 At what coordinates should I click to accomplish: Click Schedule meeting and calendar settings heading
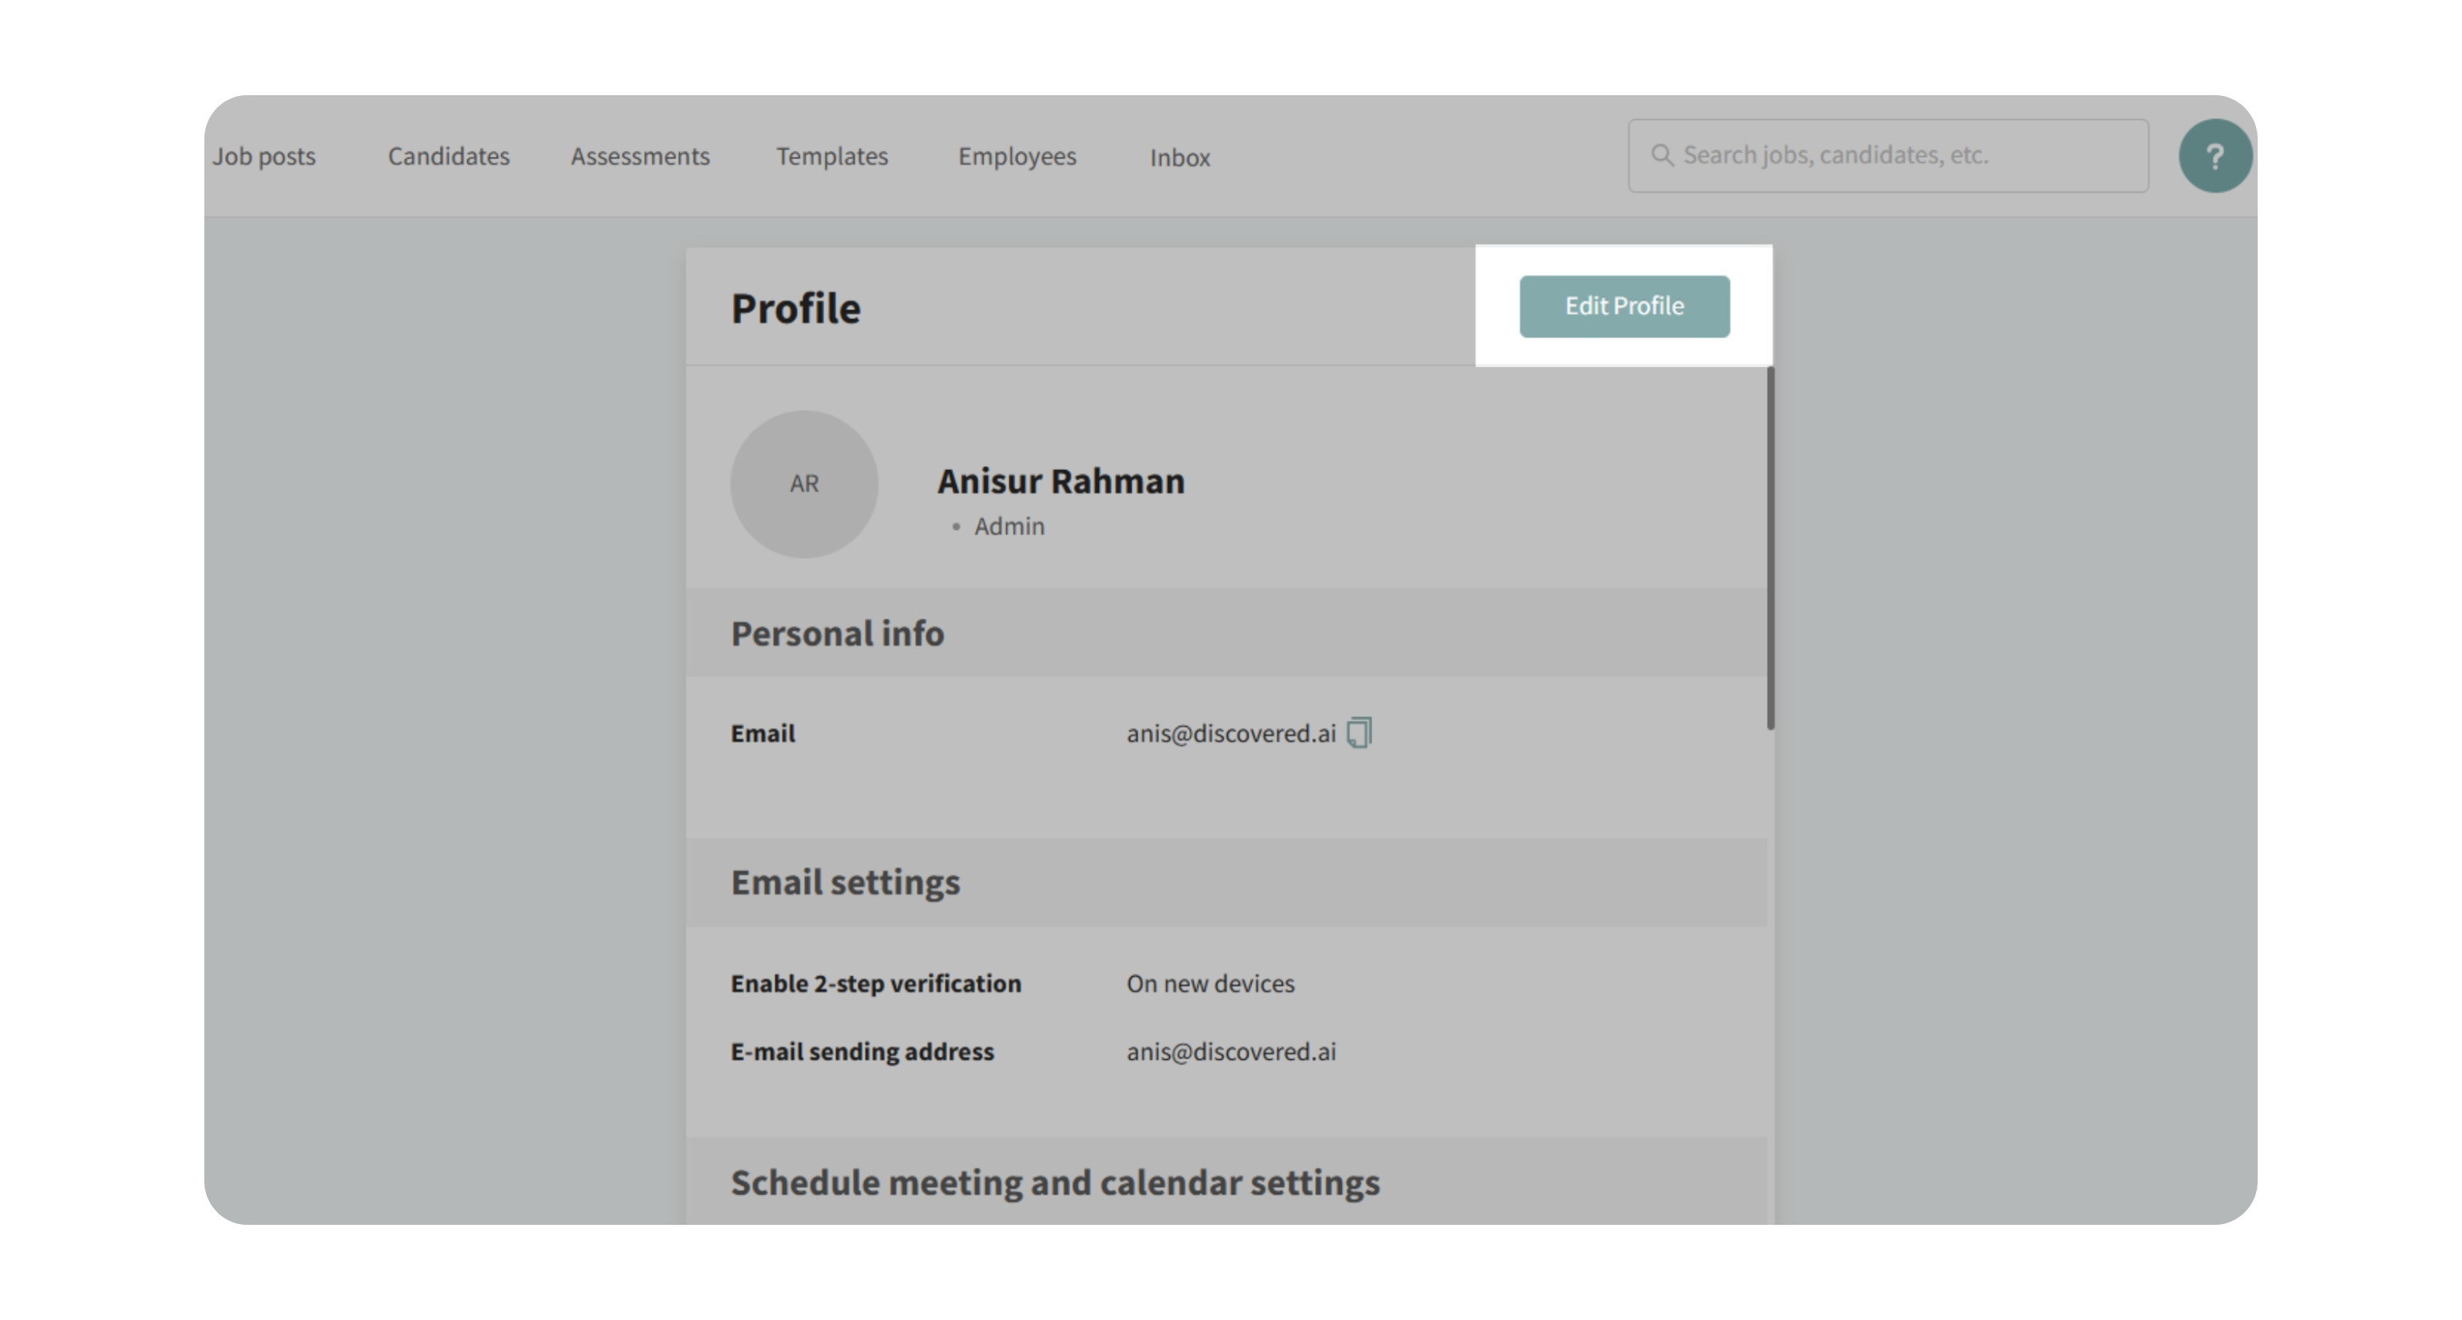[x=1055, y=1182]
